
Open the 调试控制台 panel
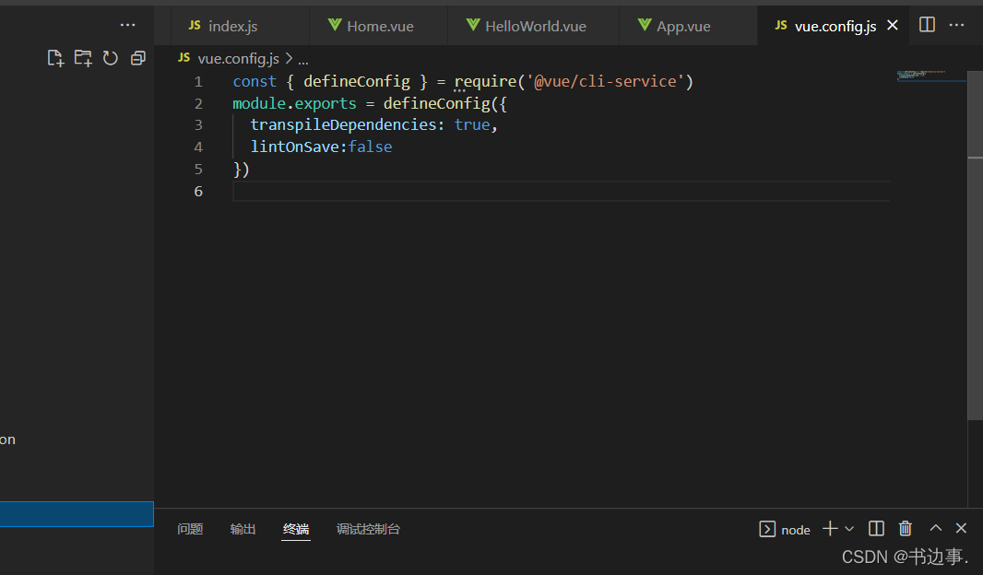coord(369,529)
